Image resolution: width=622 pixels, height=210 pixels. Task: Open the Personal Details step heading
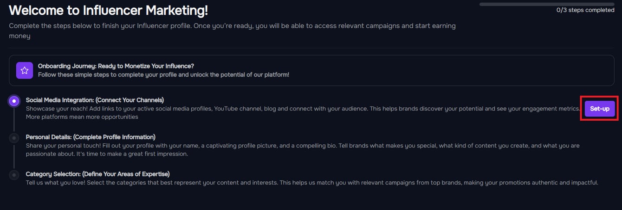pos(91,137)
